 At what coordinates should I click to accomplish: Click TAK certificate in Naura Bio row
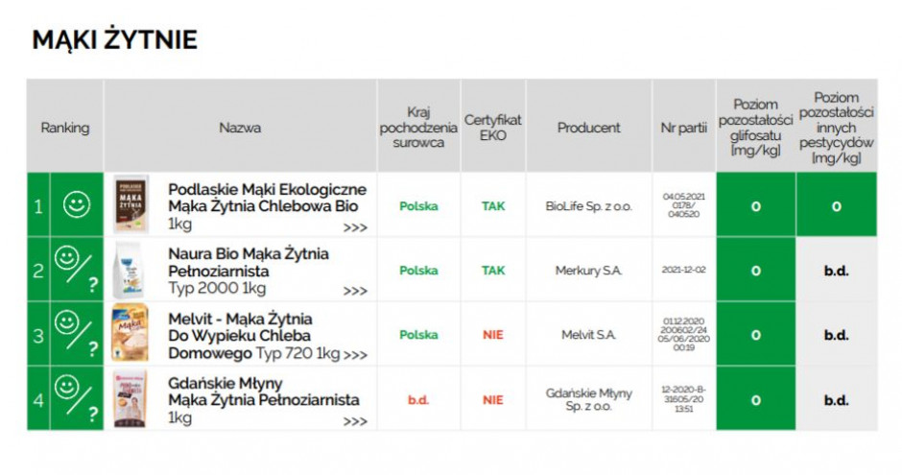(493, 271)
